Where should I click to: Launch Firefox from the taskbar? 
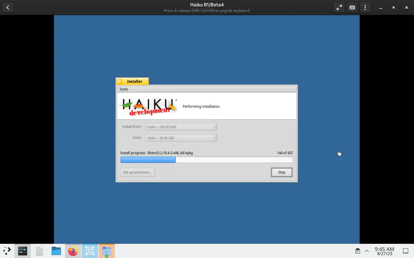(73, 251)
